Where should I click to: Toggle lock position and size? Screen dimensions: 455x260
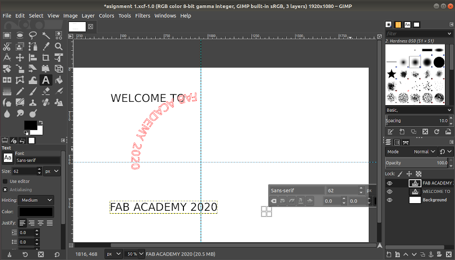(409, 174)
